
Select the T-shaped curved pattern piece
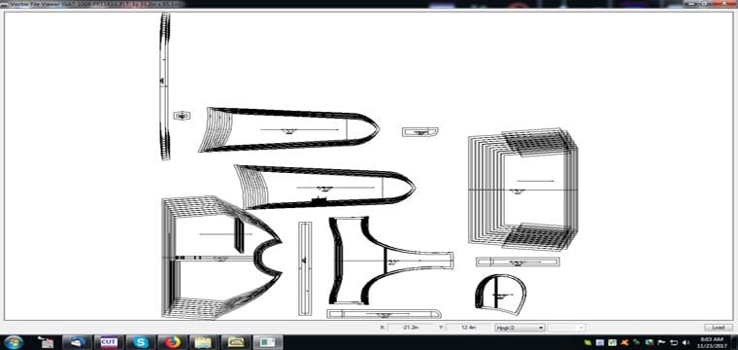(390, 261)
